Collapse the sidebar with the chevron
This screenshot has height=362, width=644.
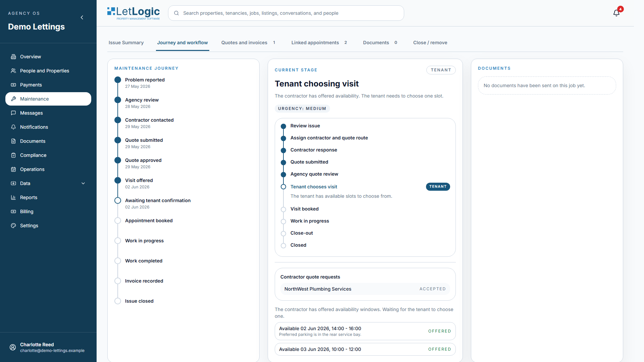[82, 17]
